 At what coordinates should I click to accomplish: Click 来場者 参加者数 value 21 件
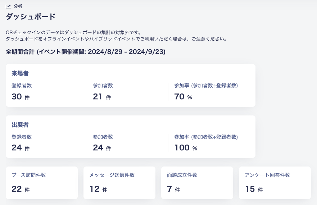[102, 97]
